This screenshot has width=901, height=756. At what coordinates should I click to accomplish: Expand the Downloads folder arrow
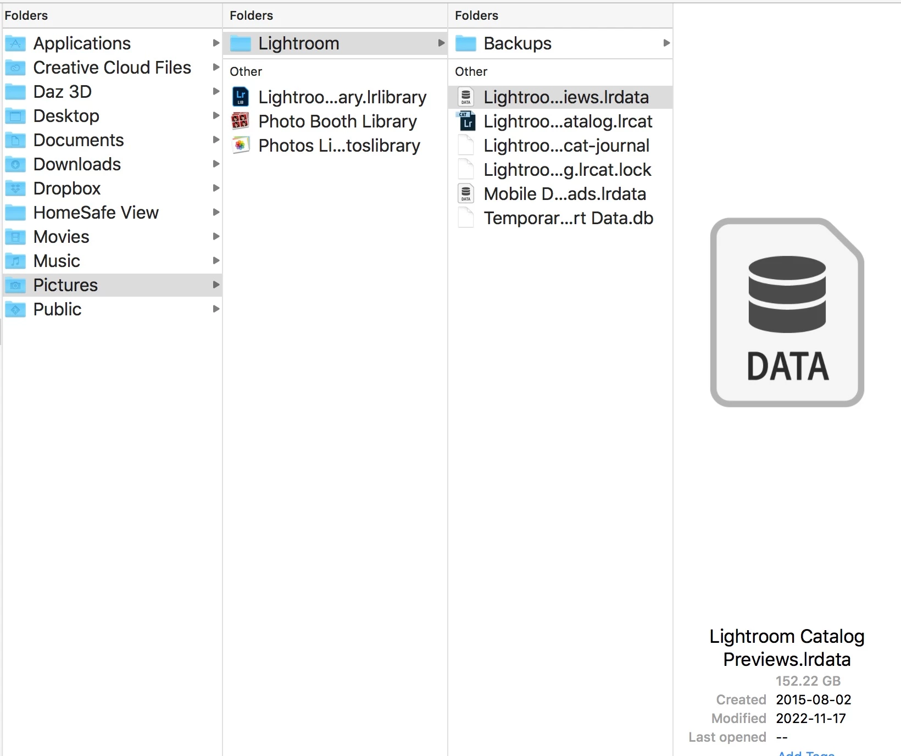(216, 164)
